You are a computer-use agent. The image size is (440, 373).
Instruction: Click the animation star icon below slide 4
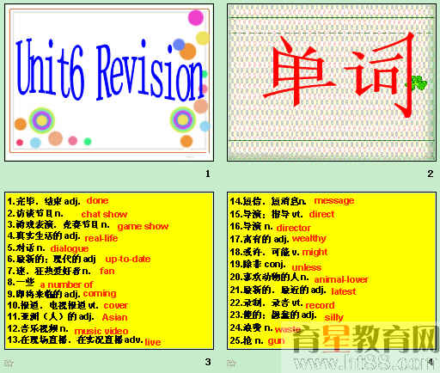(231, 364)
